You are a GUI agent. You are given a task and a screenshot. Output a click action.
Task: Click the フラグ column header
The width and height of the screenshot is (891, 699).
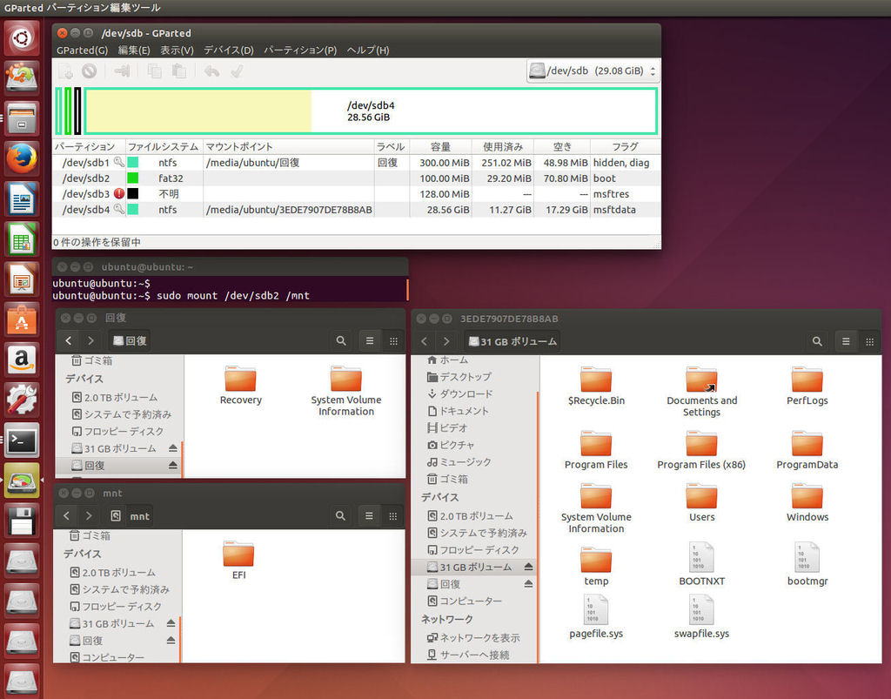tap(625, 146)
